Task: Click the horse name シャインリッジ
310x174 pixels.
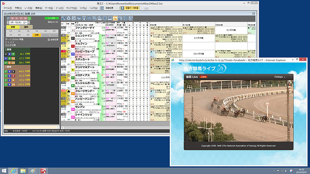Action: 84,115
